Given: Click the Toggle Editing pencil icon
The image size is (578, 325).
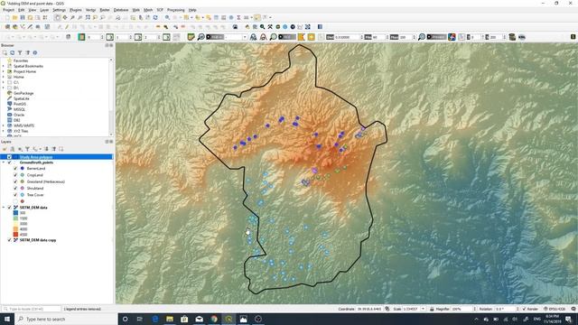Looking at the screenshot, I should click(67, 27).
